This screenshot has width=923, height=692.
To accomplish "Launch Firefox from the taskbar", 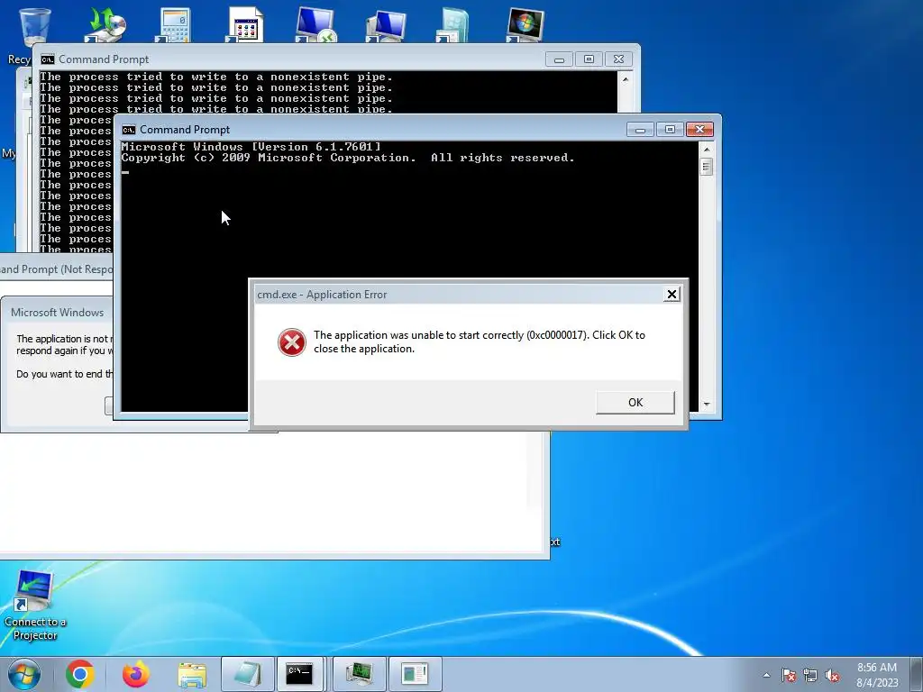I will point(136,674).
